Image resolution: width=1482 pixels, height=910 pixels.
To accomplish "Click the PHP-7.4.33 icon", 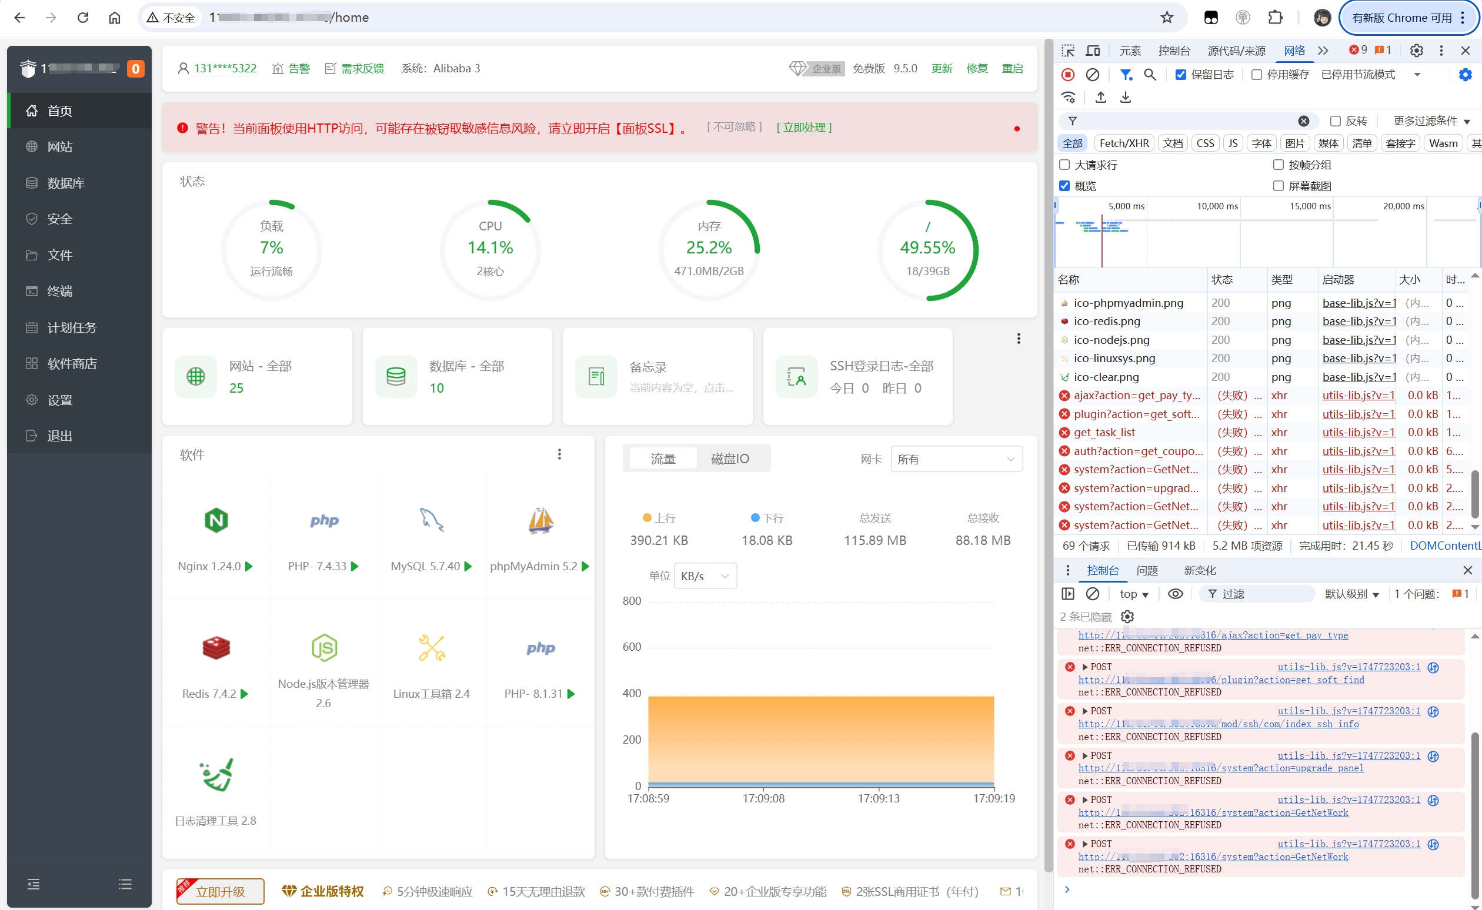I will tap(324, 520).
